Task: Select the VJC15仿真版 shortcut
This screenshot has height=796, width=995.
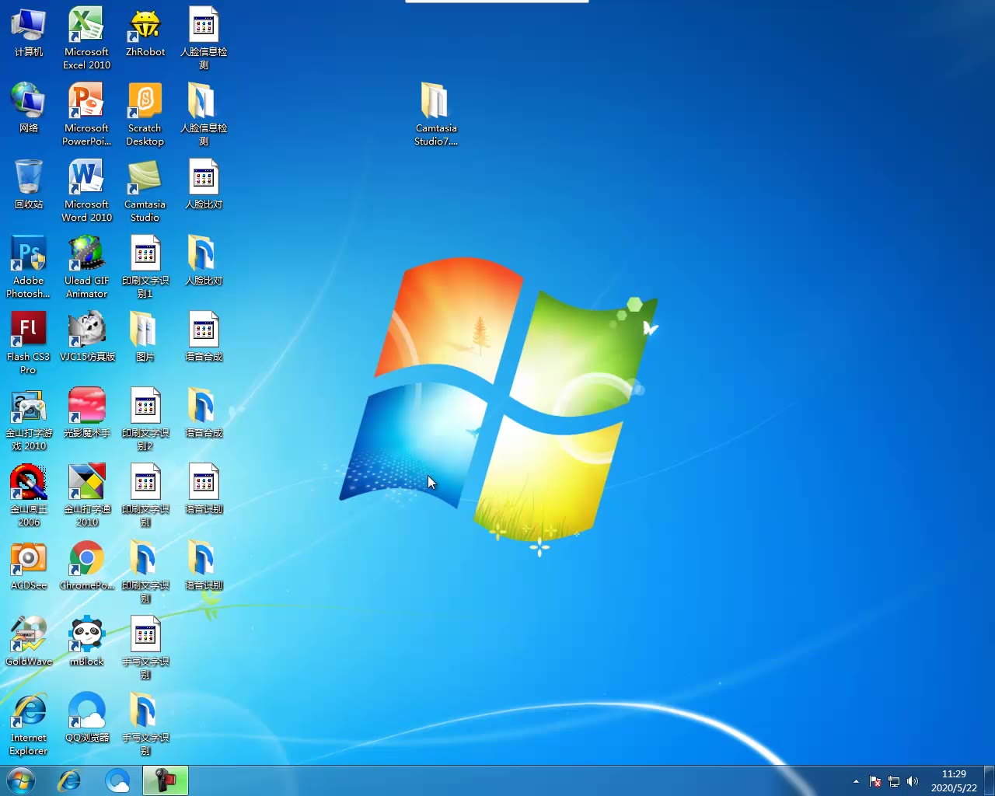Action: (x=86, y=337)
